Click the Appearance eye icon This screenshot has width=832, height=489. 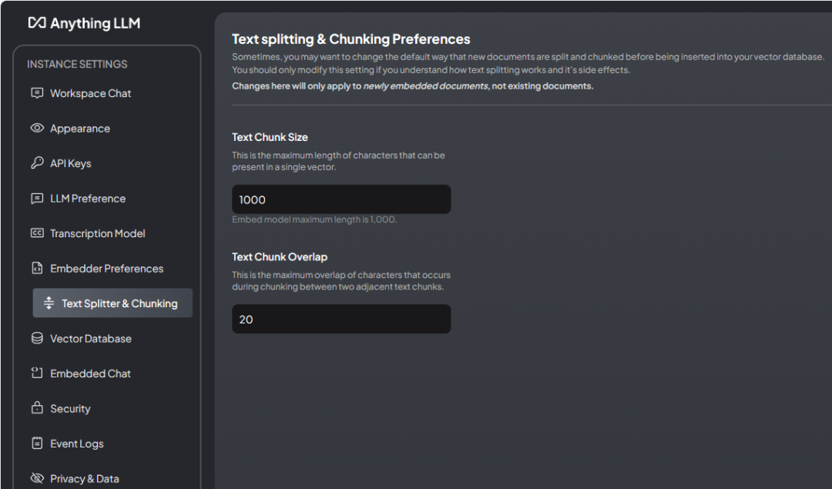(37, 129)
